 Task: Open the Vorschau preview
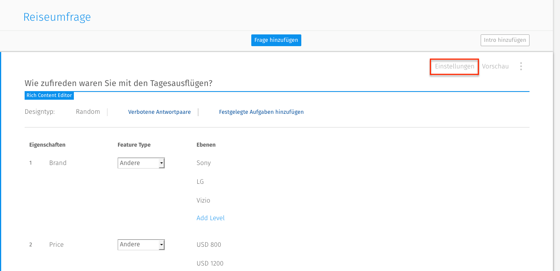495,66
